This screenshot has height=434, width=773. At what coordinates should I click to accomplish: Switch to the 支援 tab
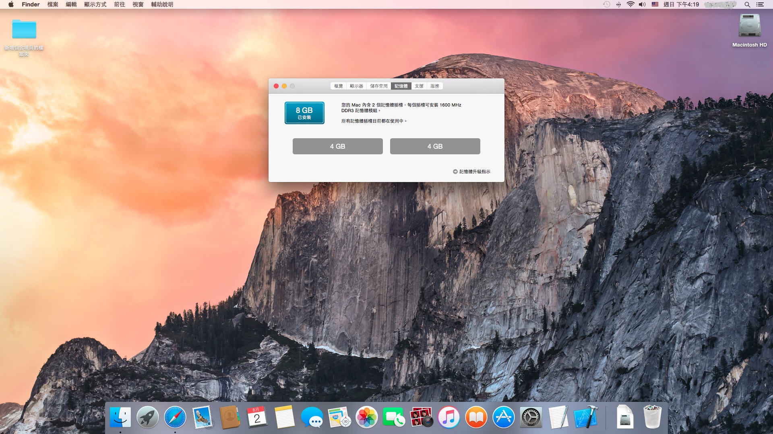[x=419, y=86]
